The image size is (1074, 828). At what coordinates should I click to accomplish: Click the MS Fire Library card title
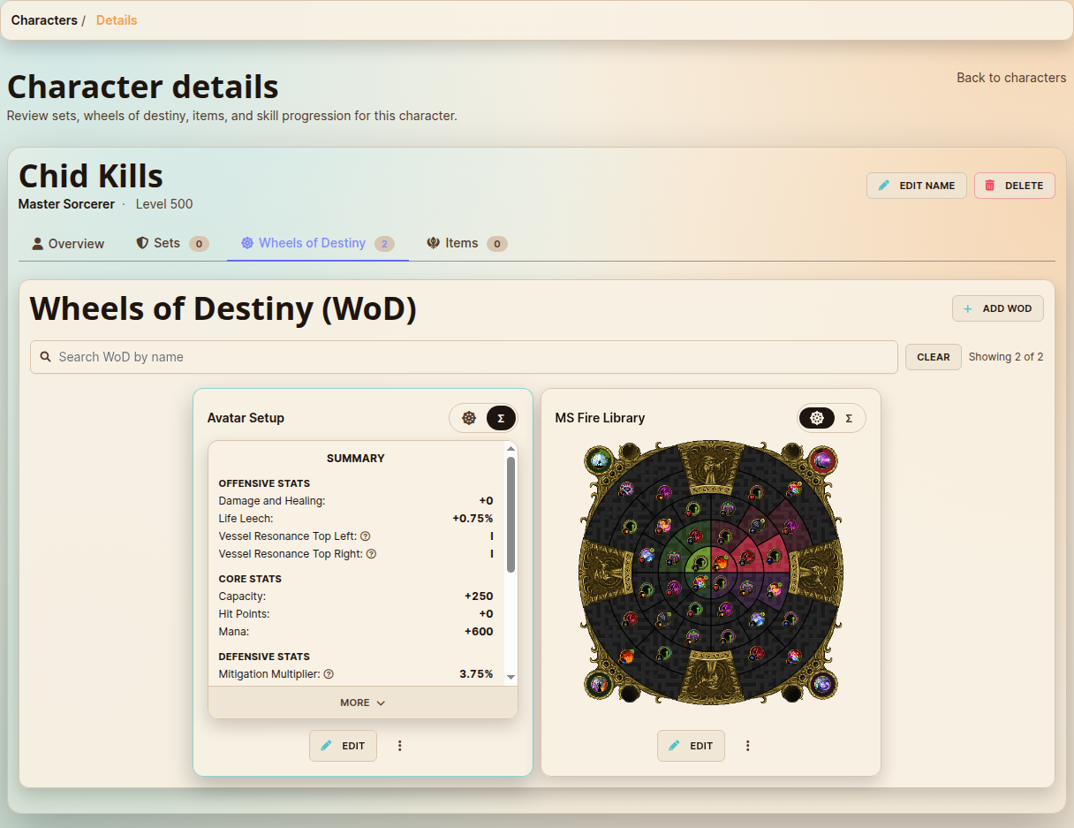coord(600,418)
